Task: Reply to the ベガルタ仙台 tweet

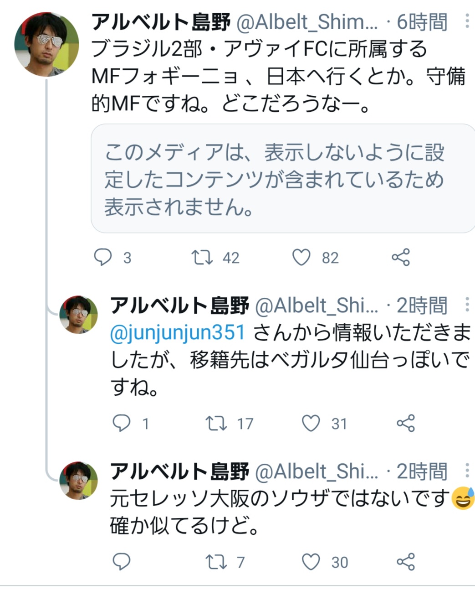Action: 122,423
